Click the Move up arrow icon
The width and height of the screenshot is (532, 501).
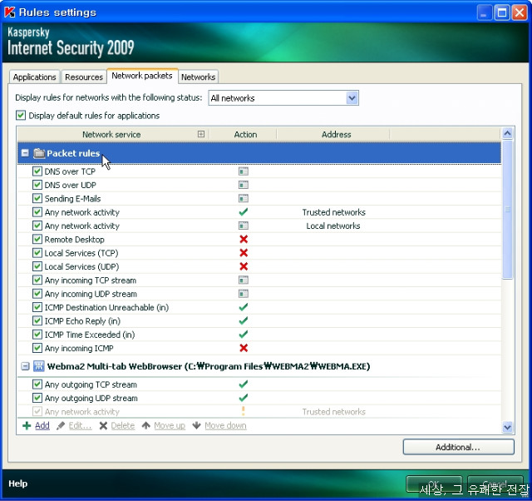pos(146,425)
